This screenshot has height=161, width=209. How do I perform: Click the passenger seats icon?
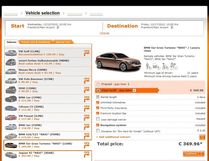[148, 66]
